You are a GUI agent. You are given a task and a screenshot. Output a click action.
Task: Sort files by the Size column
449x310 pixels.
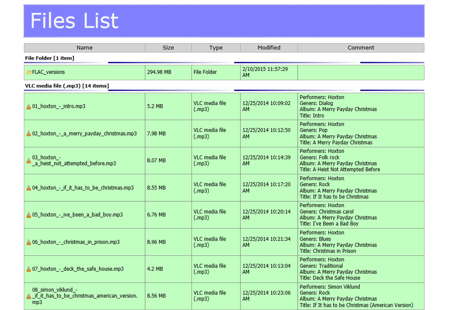pos(168,48)
